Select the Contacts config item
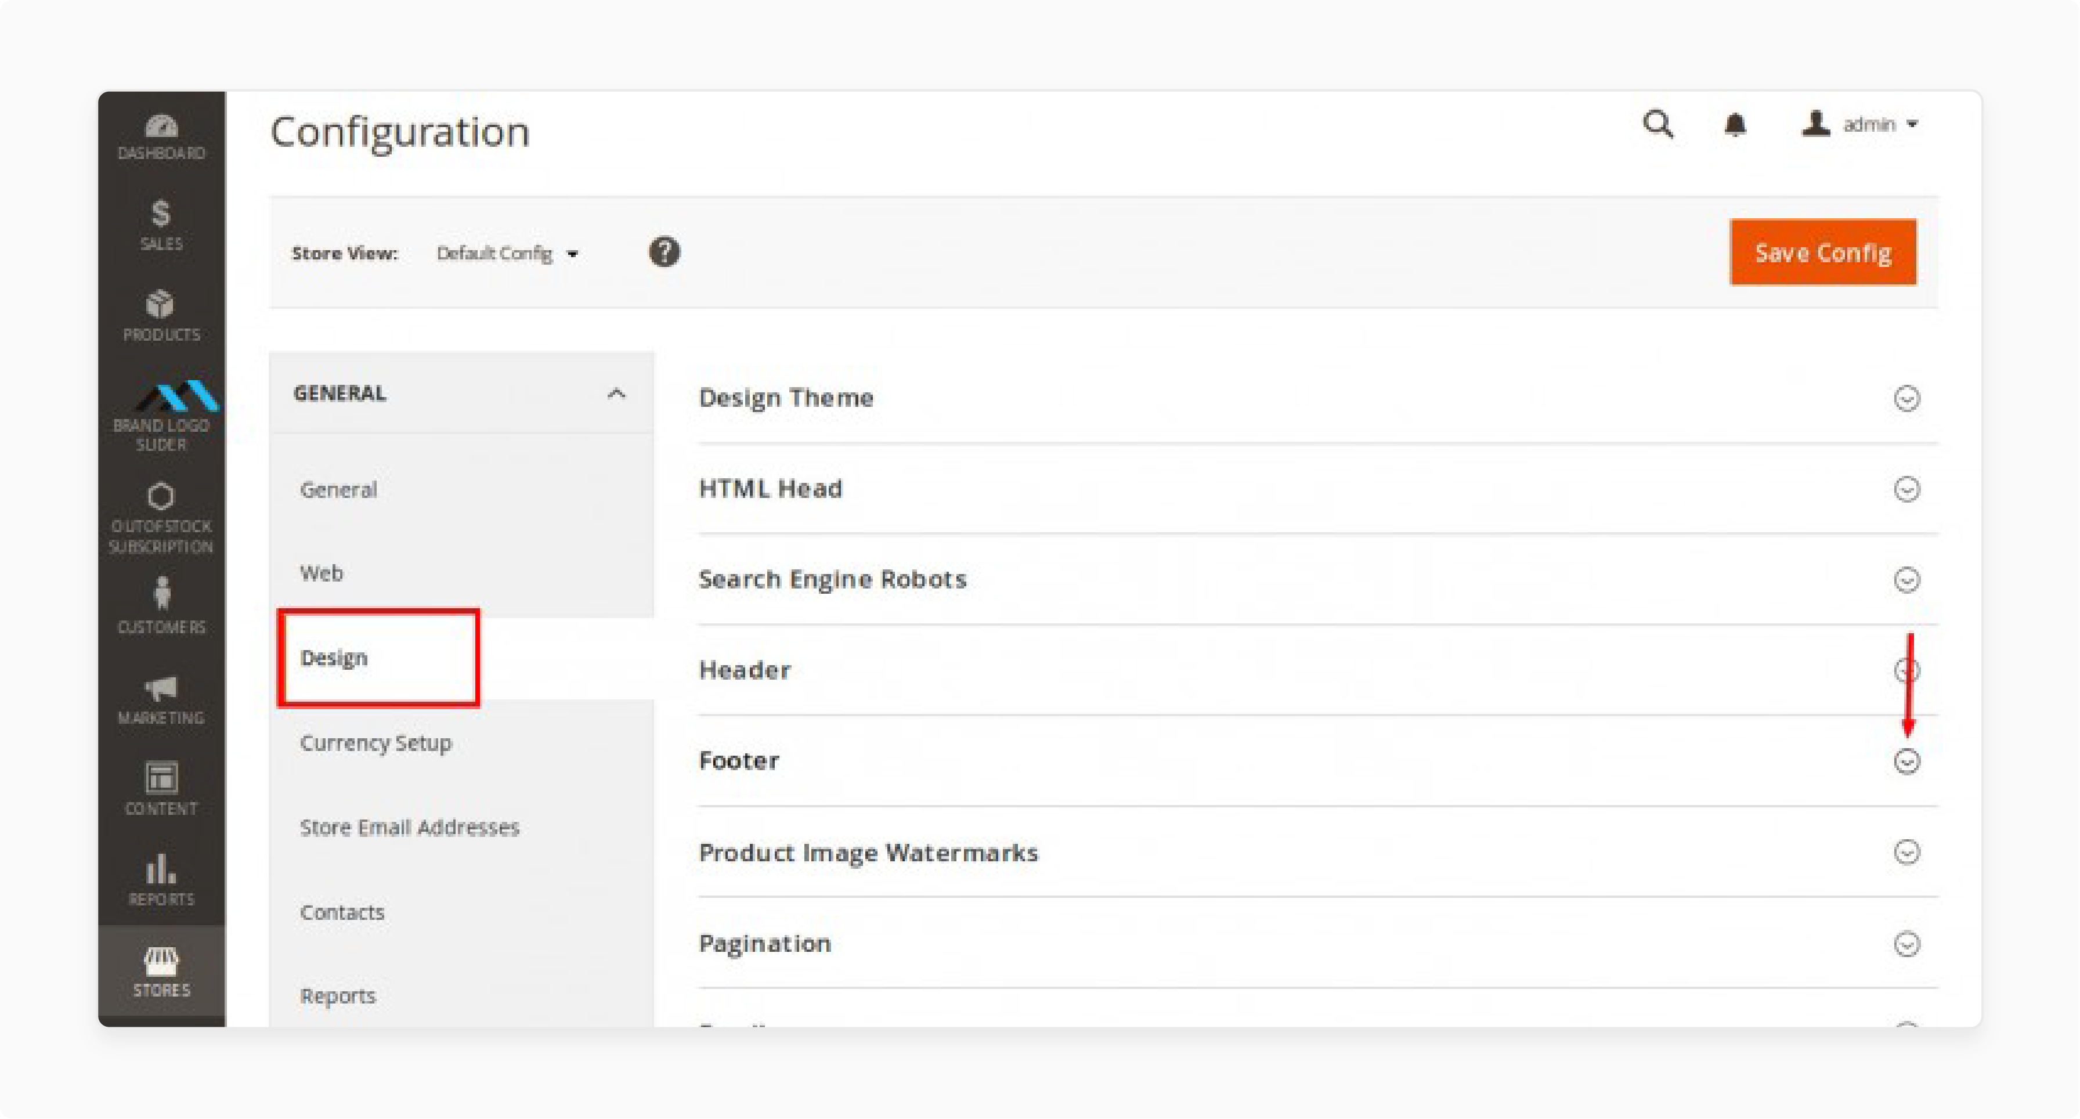The width and height of the screenshot is (2080, 1119). point(342,912)
